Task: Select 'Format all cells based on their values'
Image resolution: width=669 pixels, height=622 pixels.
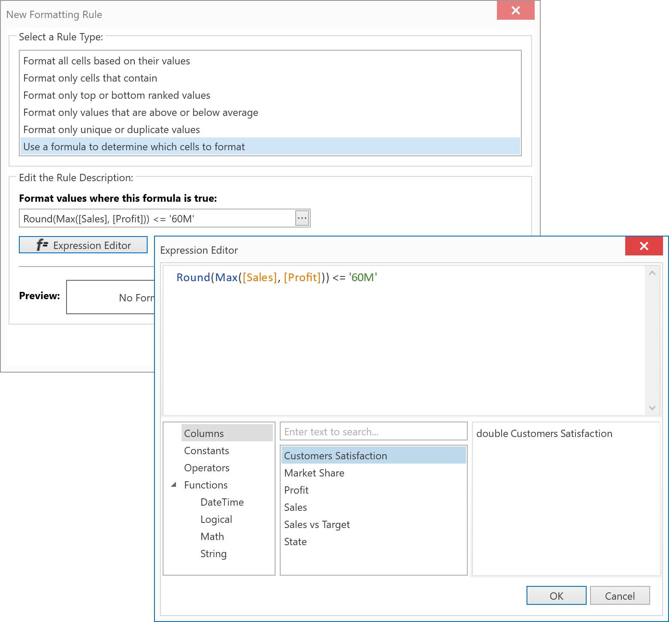Action: pos(270,61)
